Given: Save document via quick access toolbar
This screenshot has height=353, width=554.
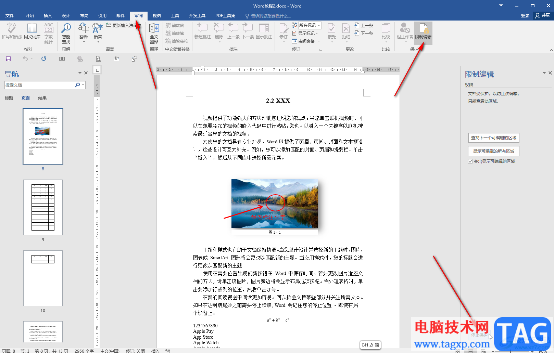Looking at the screenshot, I should (x=8, y=59).
